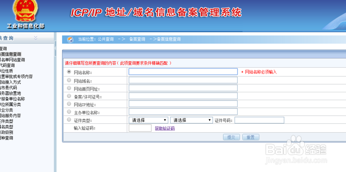Focus the 主办单位名称 text field

click(183, 112)
